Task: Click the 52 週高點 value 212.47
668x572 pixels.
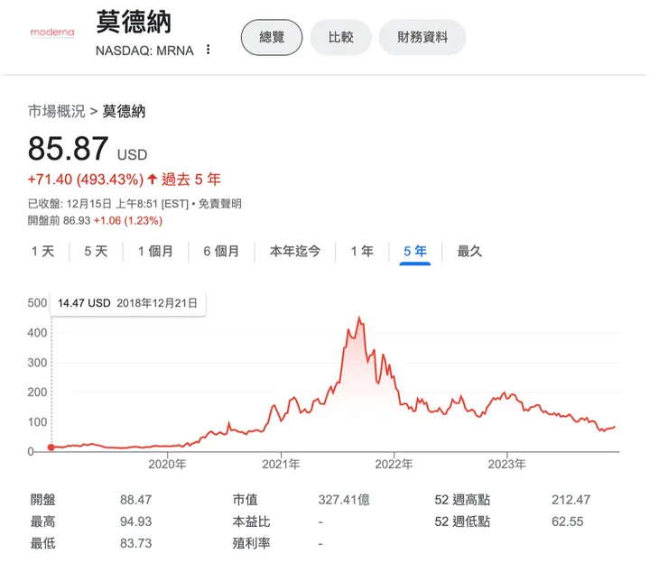Action: (571, 500)
